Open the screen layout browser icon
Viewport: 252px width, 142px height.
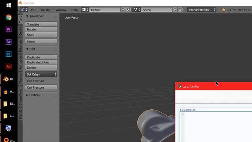coord(85,10)
